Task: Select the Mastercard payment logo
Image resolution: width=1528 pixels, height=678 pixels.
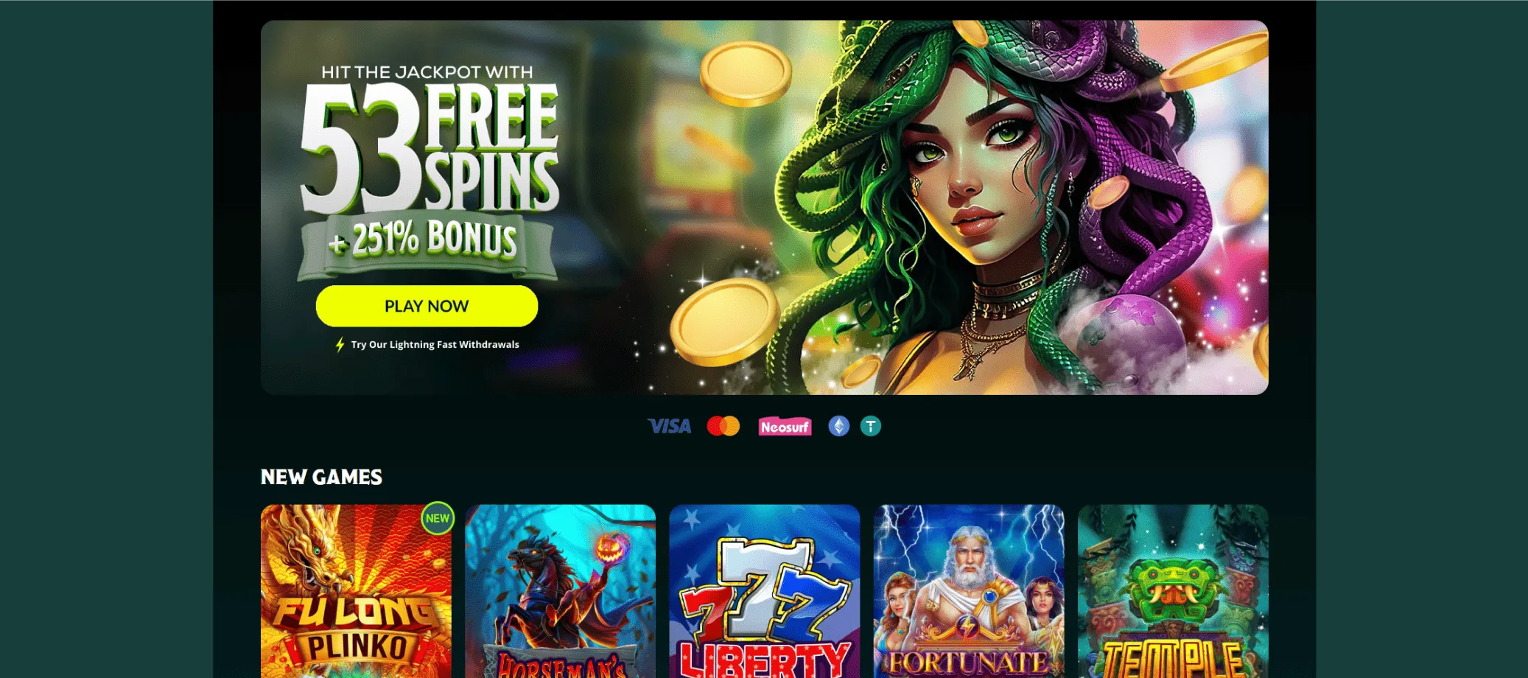Action: [723, 426]
